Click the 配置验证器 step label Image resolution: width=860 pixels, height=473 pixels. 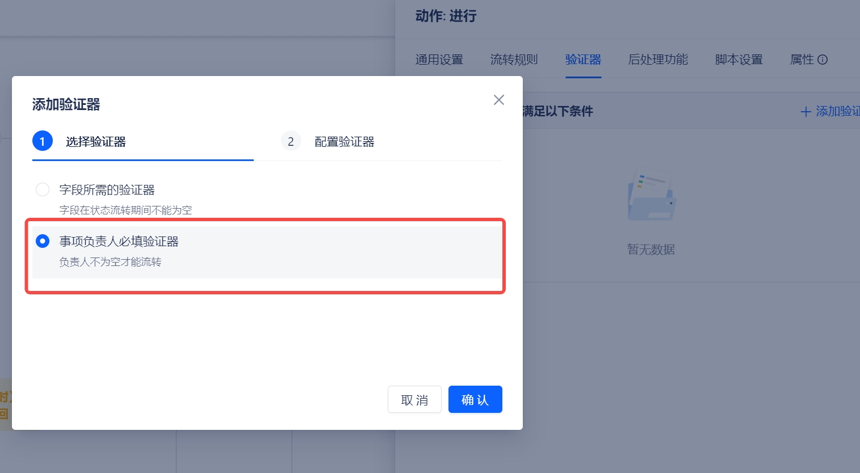(344, 142)
